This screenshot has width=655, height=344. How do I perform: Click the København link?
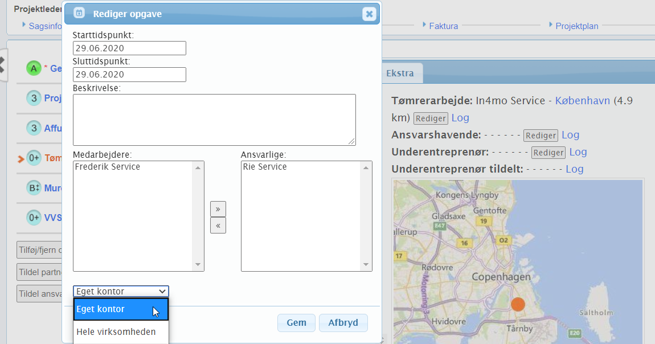(582, 101)
